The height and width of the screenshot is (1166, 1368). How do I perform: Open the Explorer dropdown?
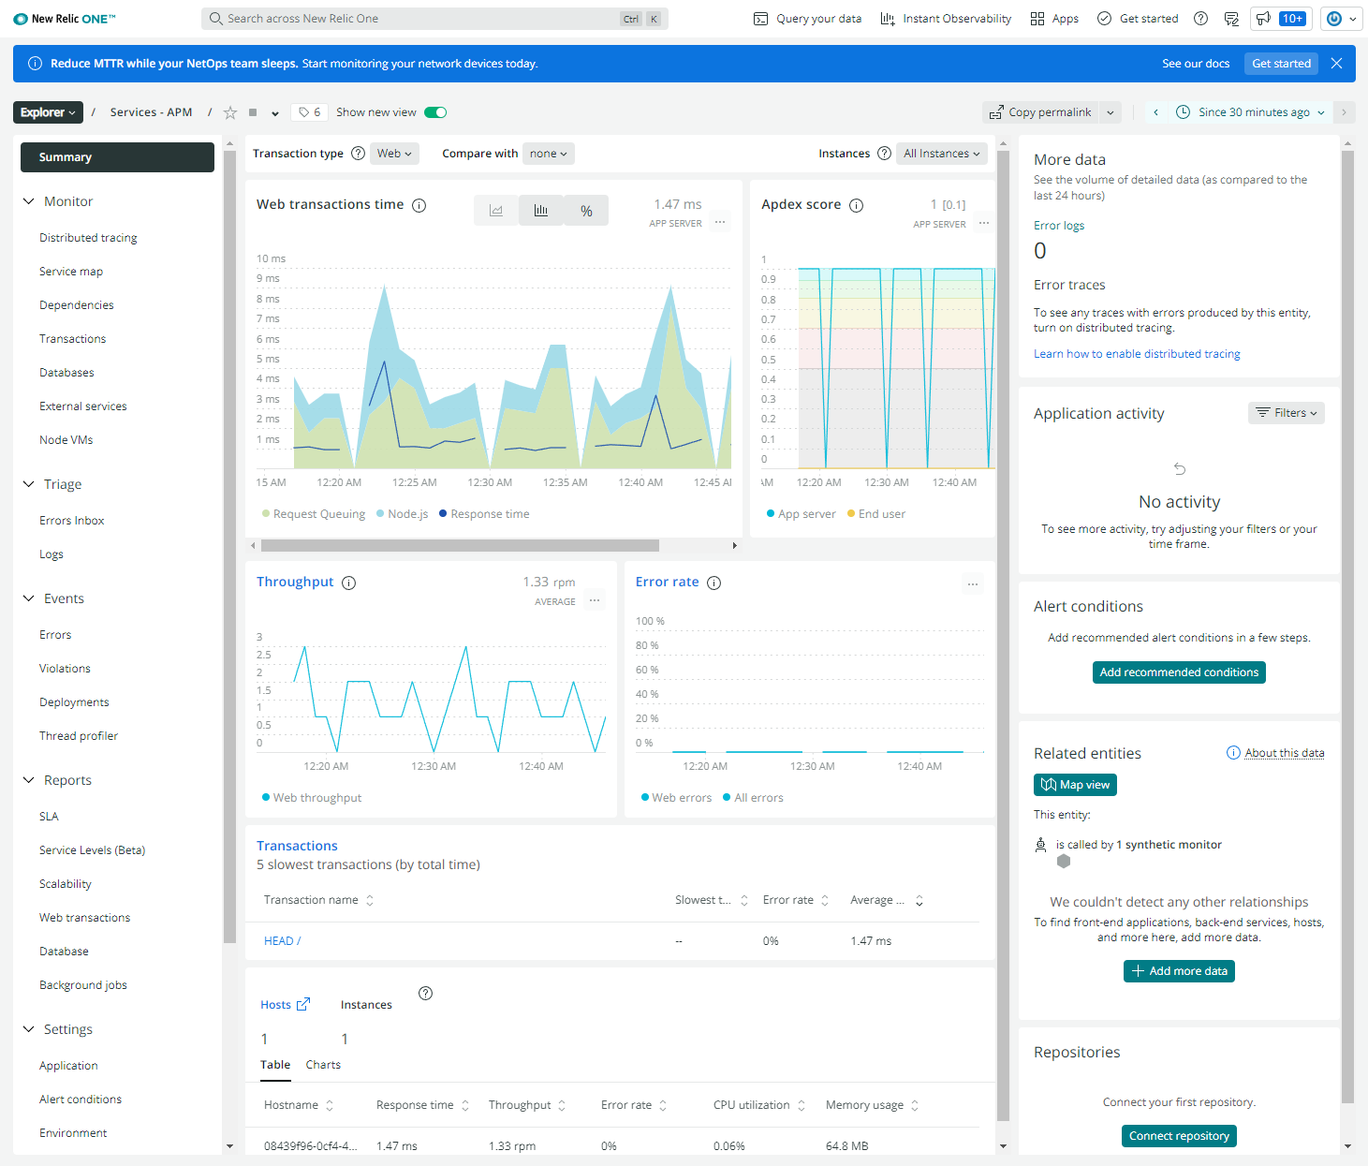point(48,112)
